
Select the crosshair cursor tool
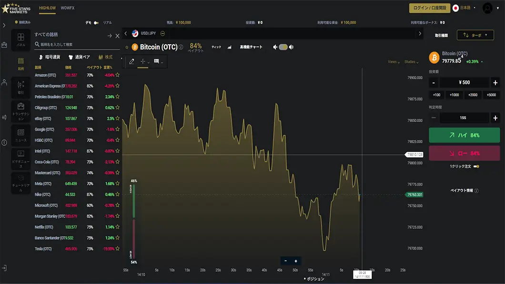[142, 61]
